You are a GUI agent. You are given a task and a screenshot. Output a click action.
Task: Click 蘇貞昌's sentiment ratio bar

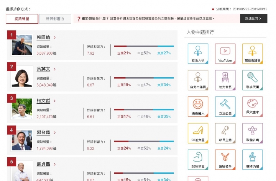(144, 173)
